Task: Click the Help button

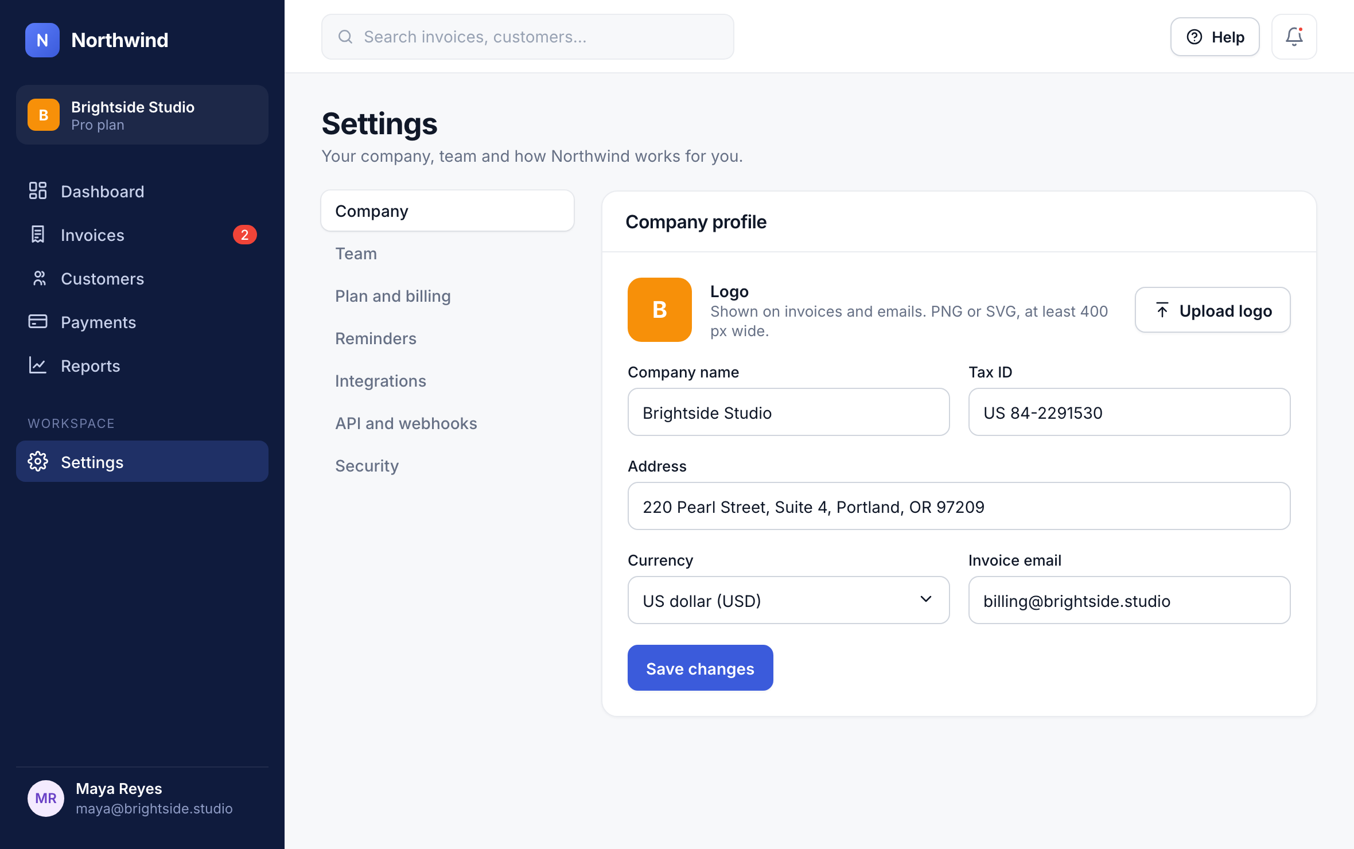Action: [x=1215, y=37]
